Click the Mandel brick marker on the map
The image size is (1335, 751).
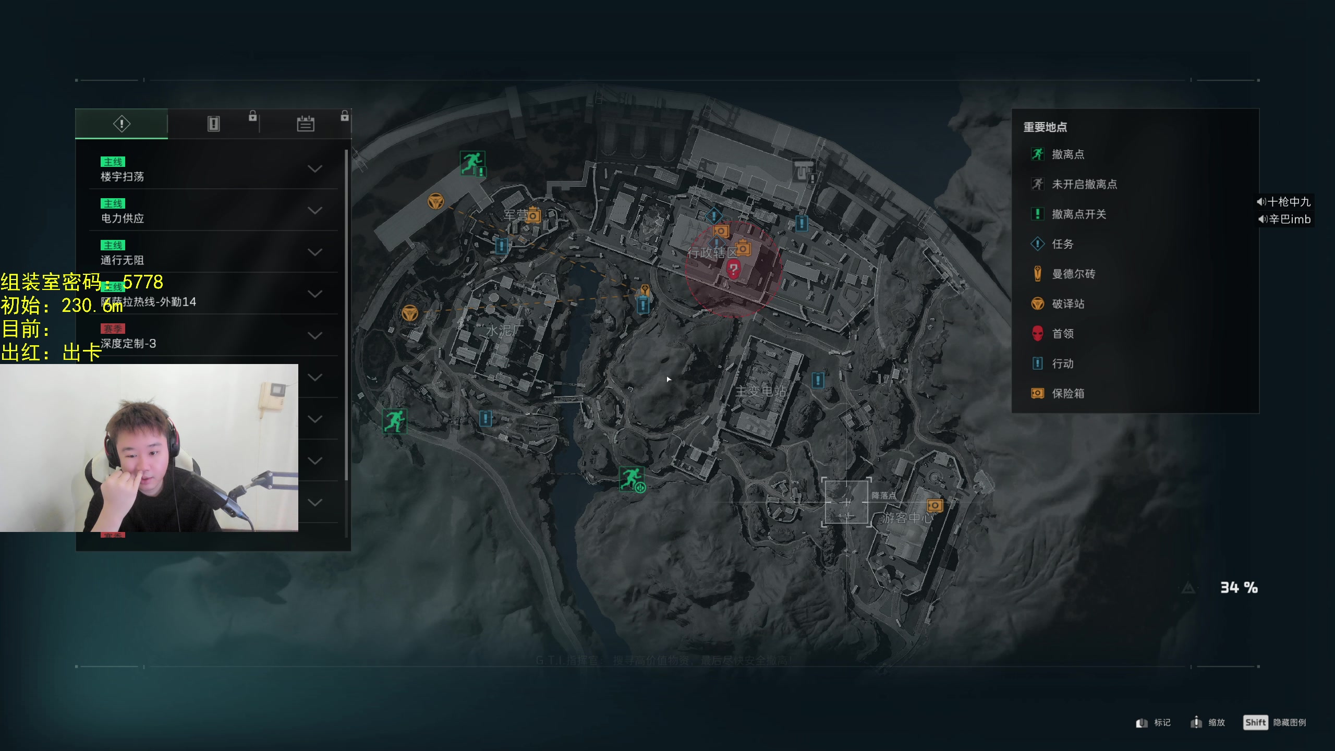coord(645,289)
